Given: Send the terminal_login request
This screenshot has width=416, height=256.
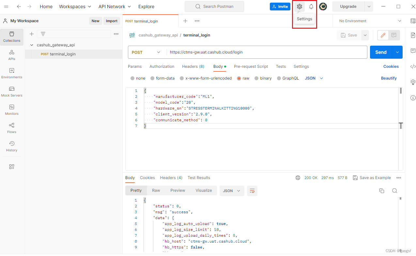Looking at the screenshot, I should (x=381, y=52).
